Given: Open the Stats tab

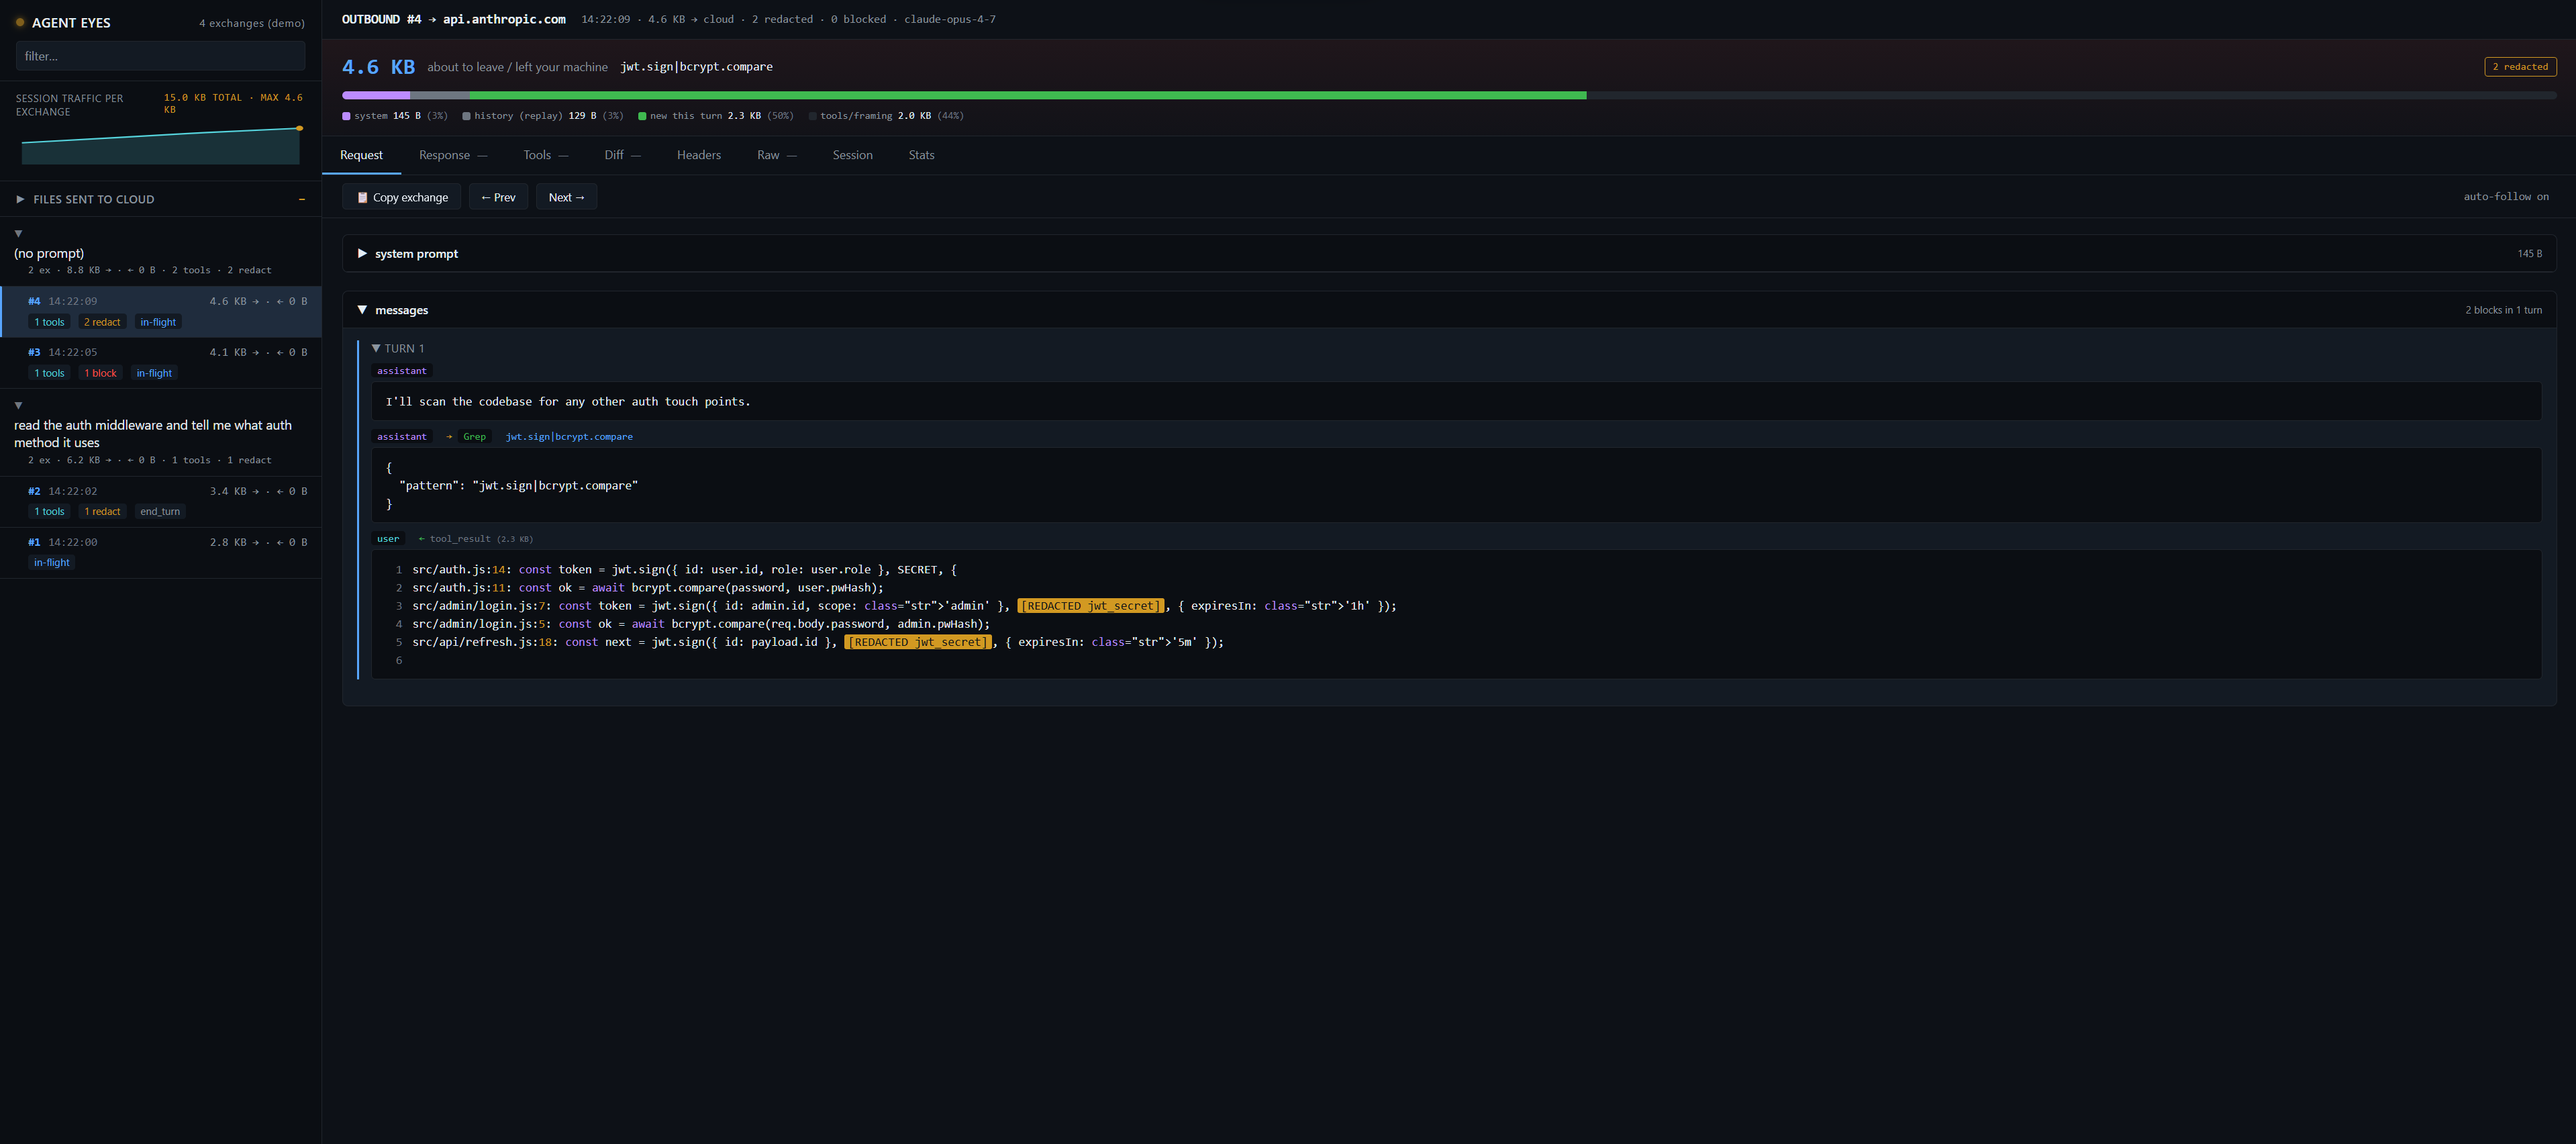Looking at the screenshot, I should pos(921,155).
